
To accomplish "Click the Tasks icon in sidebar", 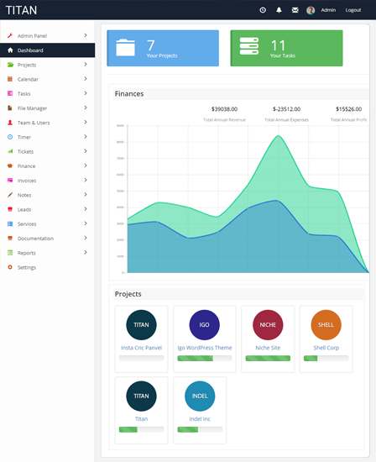I will click(x=10, y=93).
